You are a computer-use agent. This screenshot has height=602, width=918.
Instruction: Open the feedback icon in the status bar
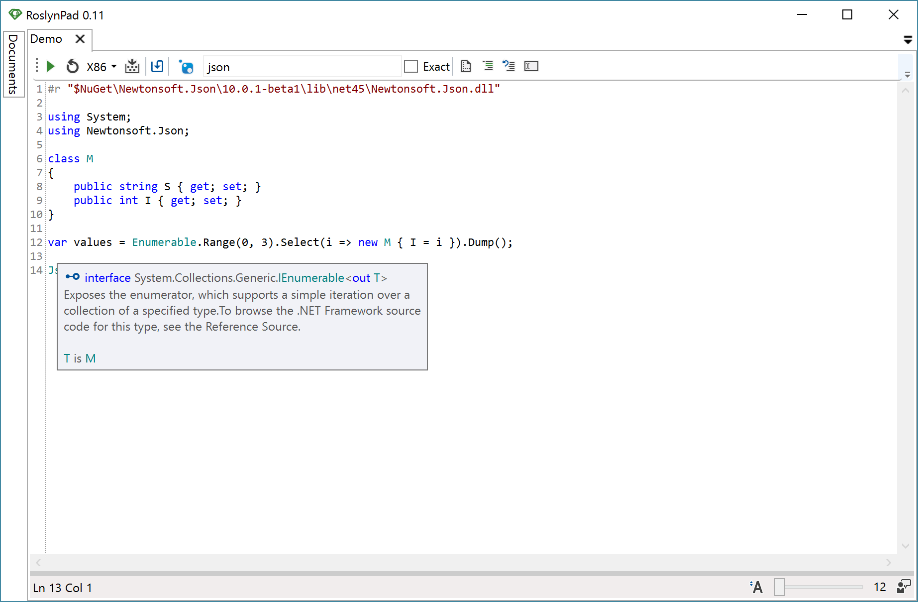pyautogui.click(x=904, y=587)
